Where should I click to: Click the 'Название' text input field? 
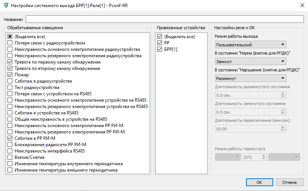pos(165,19)
